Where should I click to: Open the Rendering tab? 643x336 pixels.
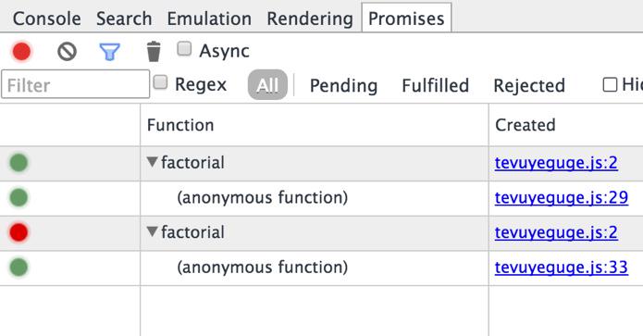pyautogui.click(x=310, y=19)
